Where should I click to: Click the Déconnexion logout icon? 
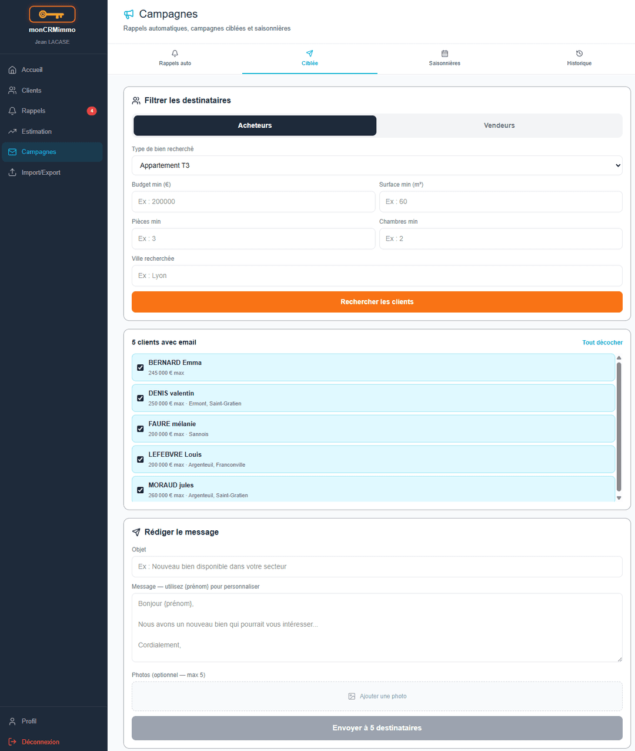coord(12,742)
